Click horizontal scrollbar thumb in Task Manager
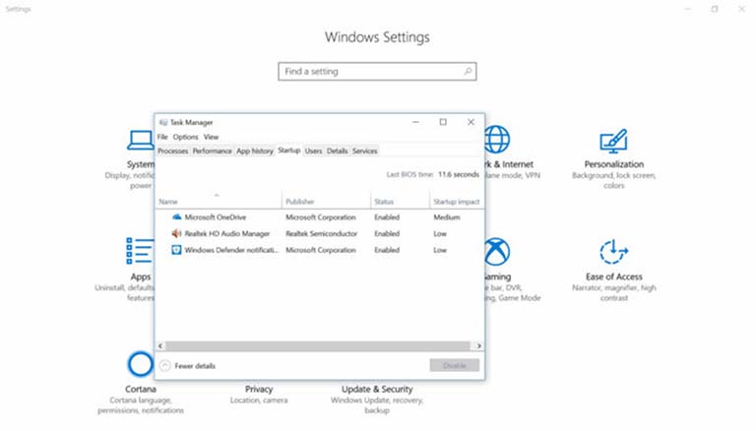This screenshot has width=756, height=431. [x=318, y=345]
